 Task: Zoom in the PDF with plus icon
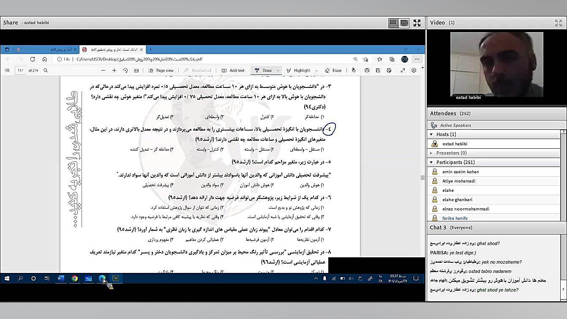(x=114, y=71)
